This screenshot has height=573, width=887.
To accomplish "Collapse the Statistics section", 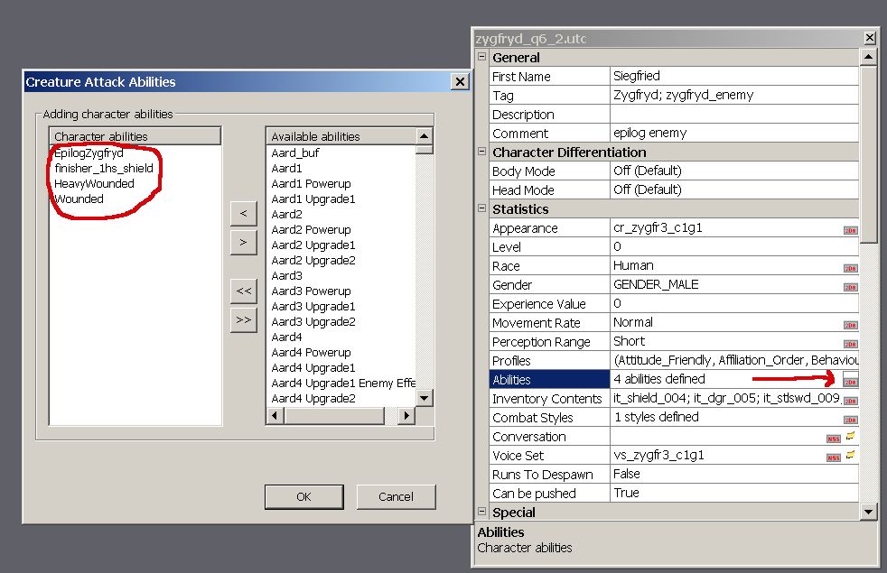I will [x=481, y=208].
